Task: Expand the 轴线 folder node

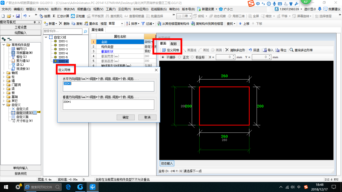Action: 4,73
